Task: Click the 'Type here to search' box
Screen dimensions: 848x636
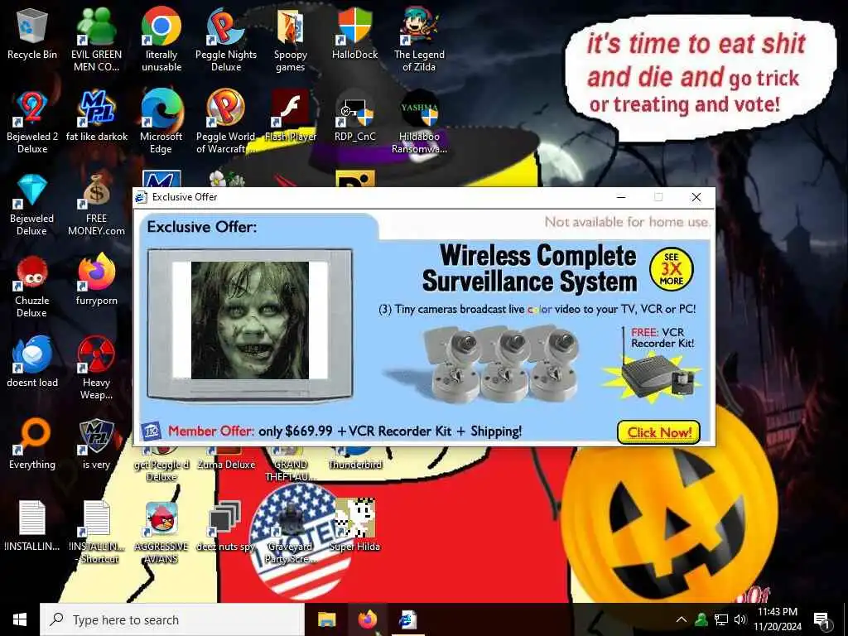Action: (x=172, y=619)
